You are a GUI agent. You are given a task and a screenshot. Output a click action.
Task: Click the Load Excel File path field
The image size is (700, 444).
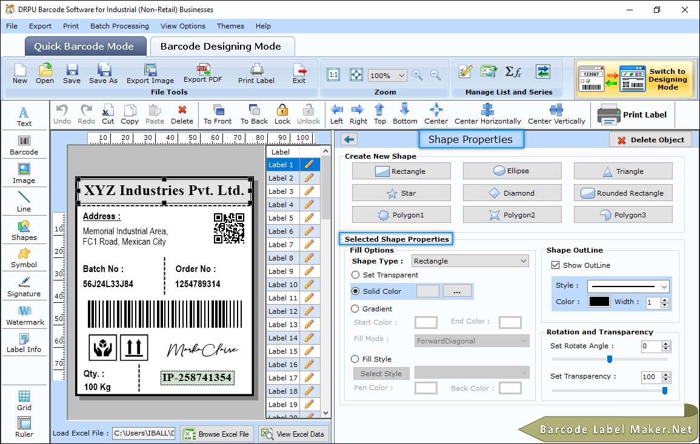point(143,433)
